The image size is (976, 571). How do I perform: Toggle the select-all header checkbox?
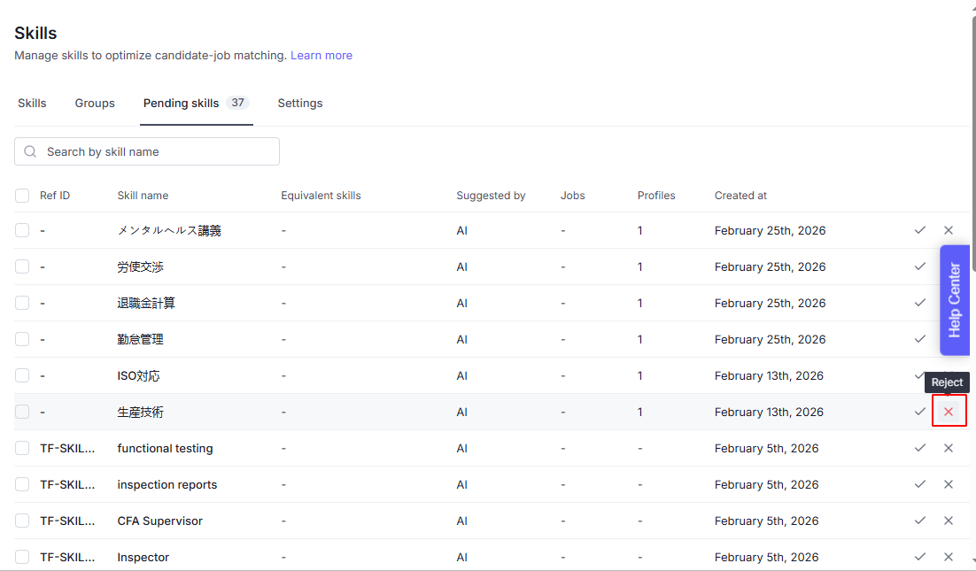click(x=22, y=196)
